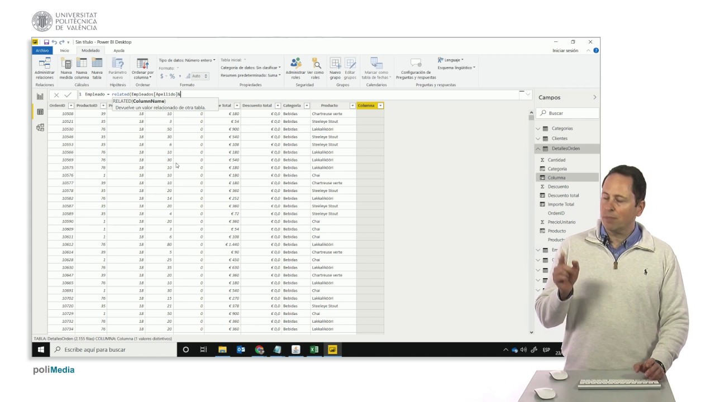Open Categoría de datos dropdown
Image resolution: width=715 pixels, height=402 pixels.
(251, 68)
